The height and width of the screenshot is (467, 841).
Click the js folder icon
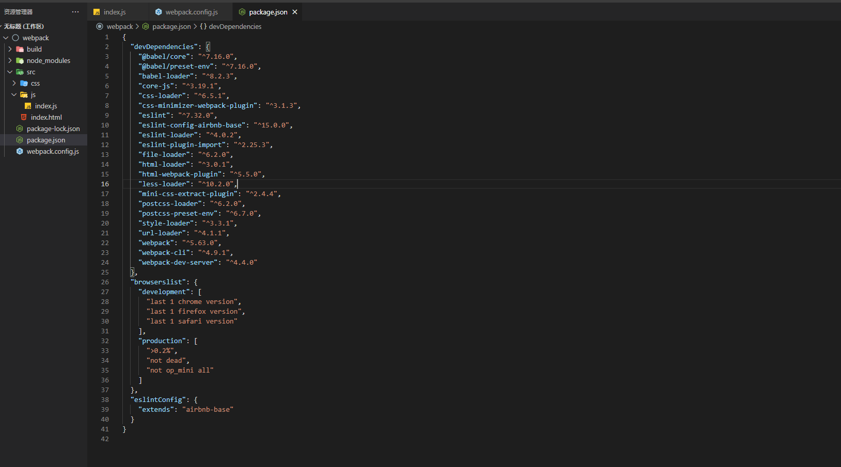pyautogui.click(x=24, y=94)
